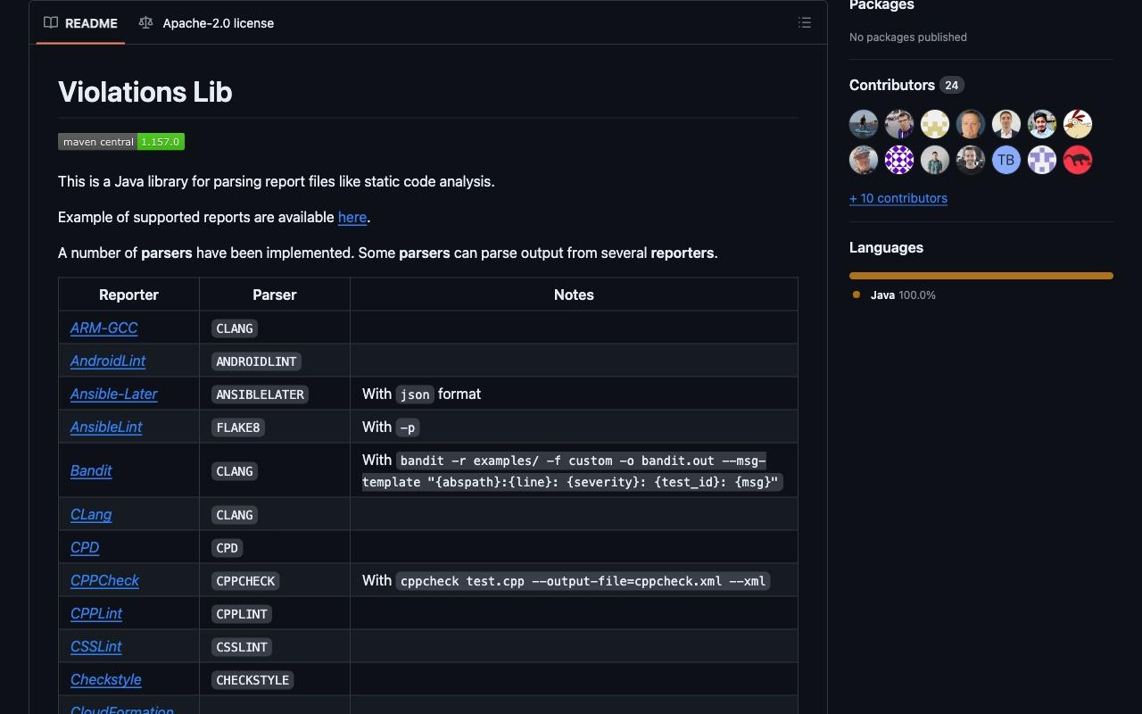Image resolution: width=1142 pixels, height=714 pixels.
Task: Open the ARM-GCC reporter link
Action: click(x=103, y=328)
